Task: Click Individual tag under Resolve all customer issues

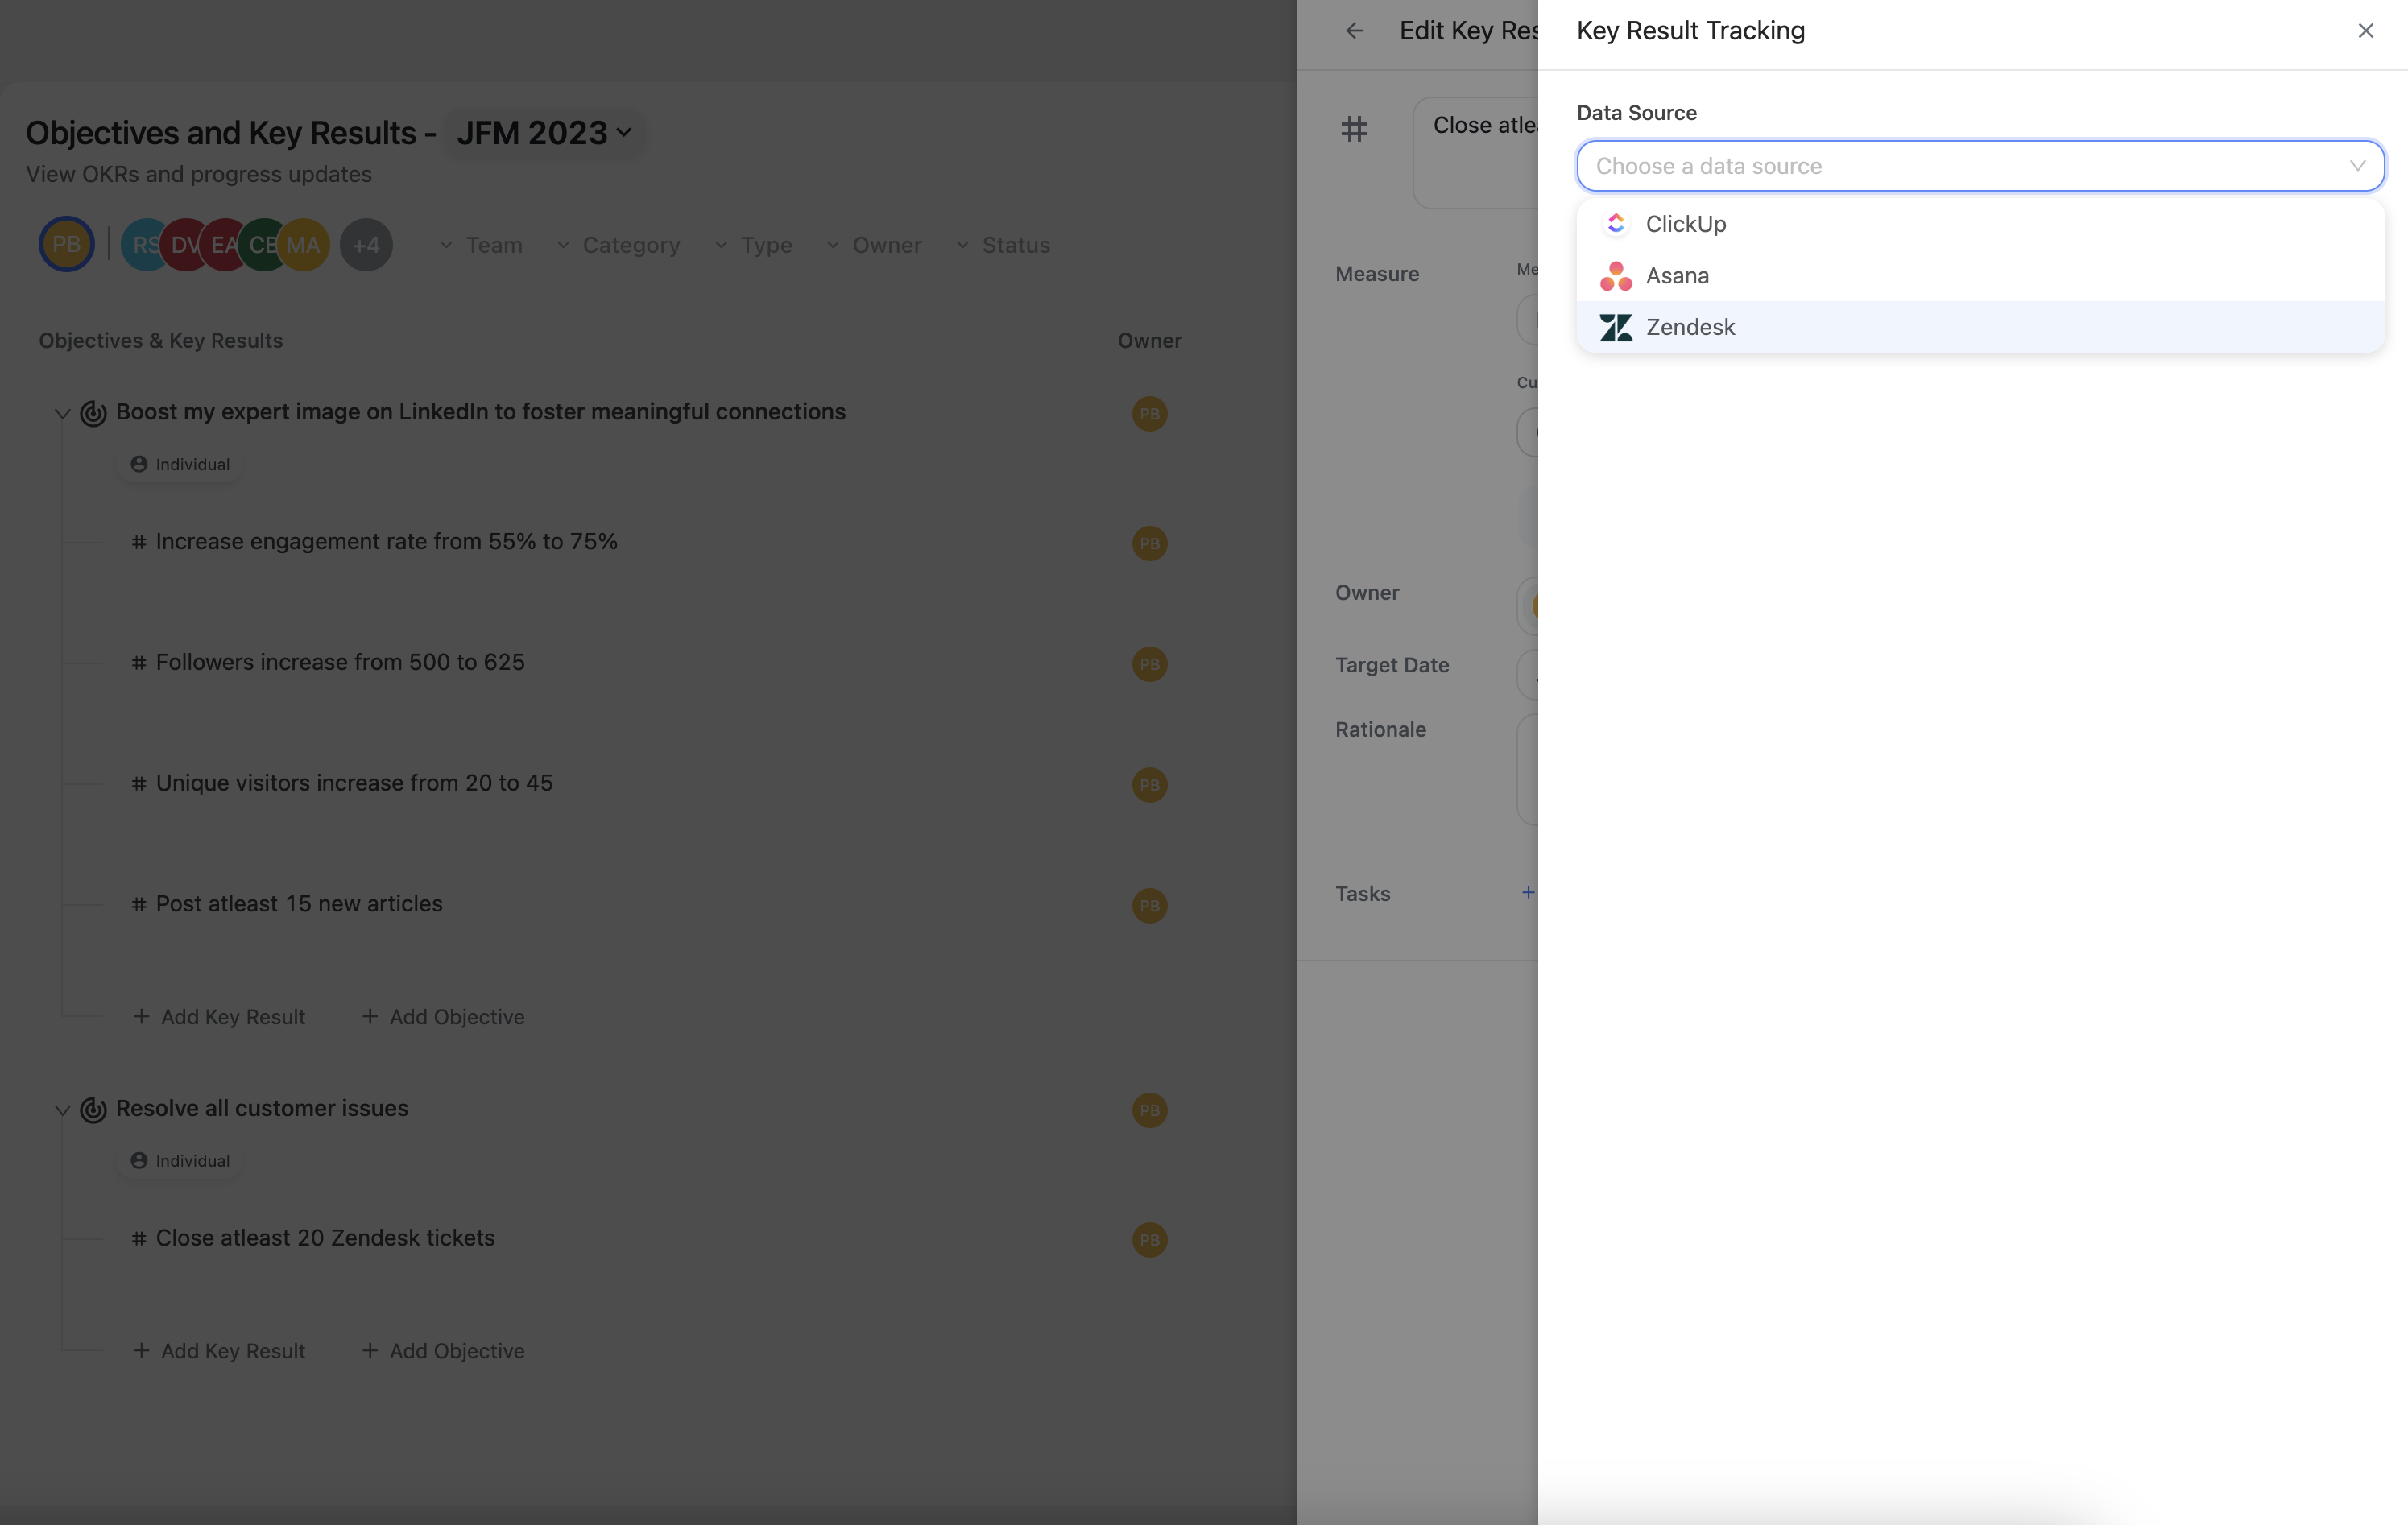Action: (x=180, y=1161)
